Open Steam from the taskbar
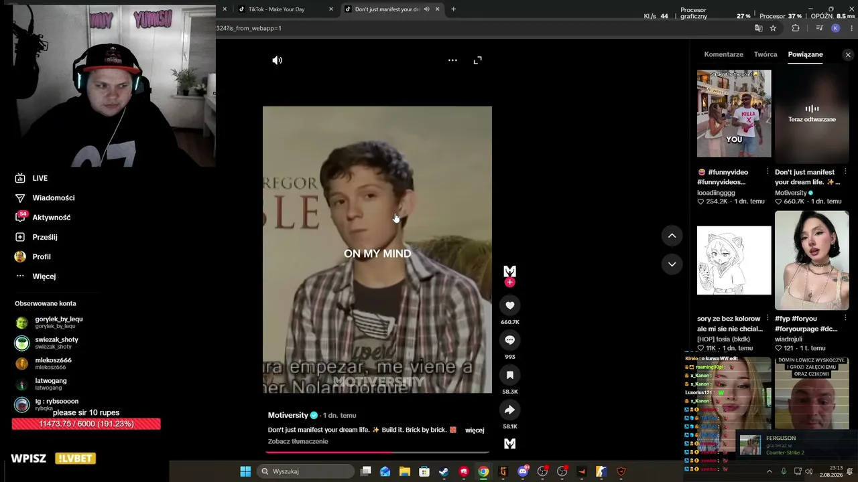Viewport: 858px width, 482px height. 444,471
